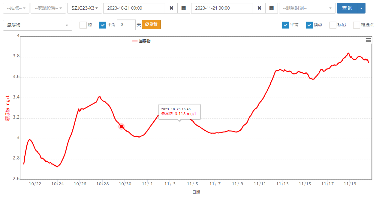Open the chart hamburger menu icon
Image resolution: width=376 pixels, height=197 pixels.
[x=368, y=40]
